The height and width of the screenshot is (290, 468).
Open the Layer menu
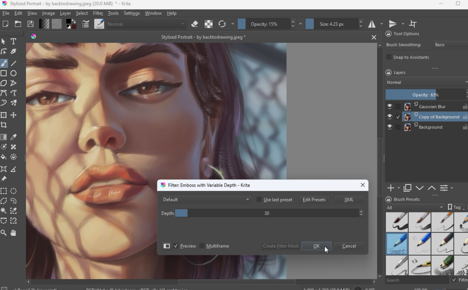click(x=65, y=13)
